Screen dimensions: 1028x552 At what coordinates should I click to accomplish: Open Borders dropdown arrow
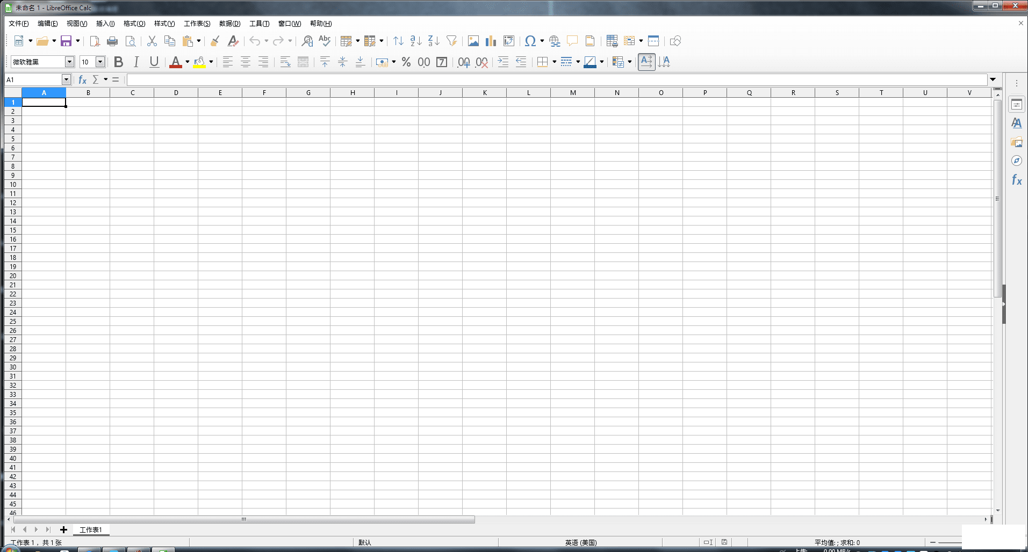pyautogui.click(x=554, y=62)
